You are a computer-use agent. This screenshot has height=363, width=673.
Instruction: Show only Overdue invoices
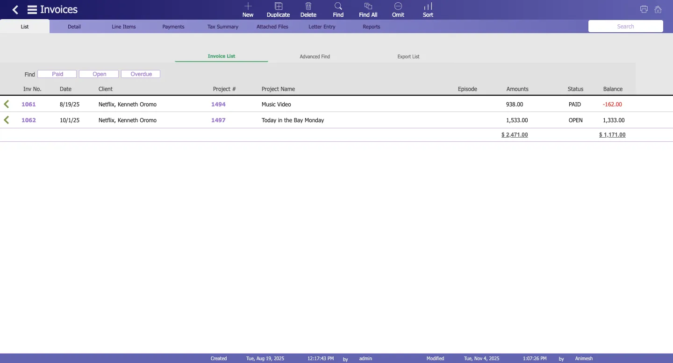tap(140, 74)
